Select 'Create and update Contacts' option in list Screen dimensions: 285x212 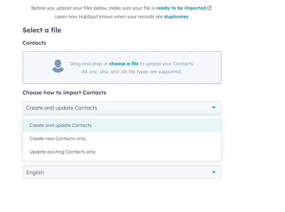click(x=61, y=125)
